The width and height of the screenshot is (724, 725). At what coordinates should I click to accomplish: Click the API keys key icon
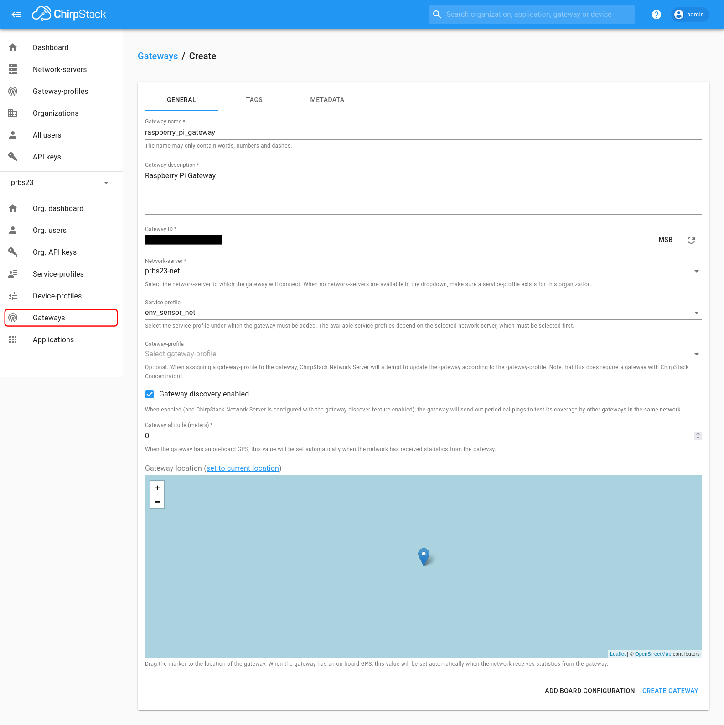[x=13, y=157]
